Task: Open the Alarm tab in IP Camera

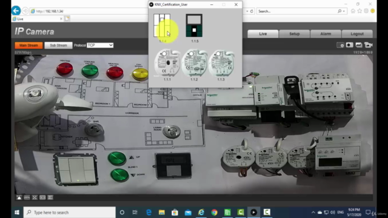Action: click(x=326, y=34)
